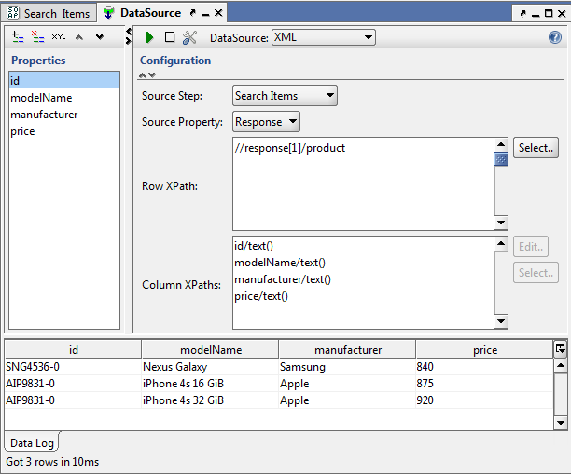The height and width of the screenshot is (474, 571).
Task: Select the id property in the list
Action: pos(64,81)
